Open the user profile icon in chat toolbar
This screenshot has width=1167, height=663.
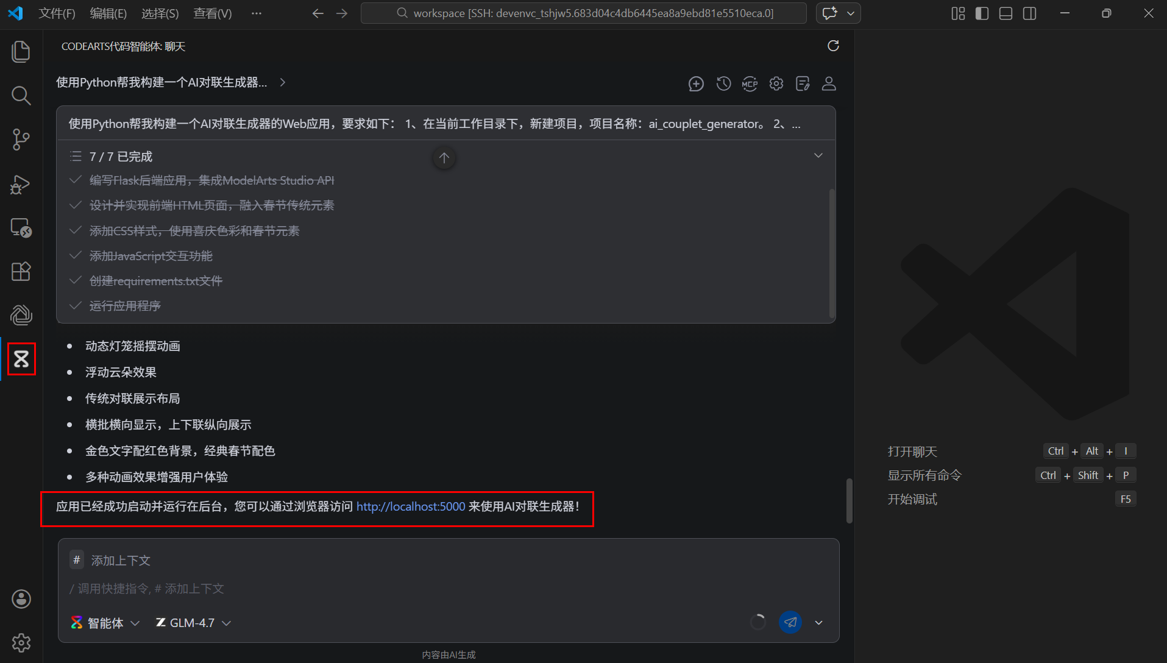tap(829, 84)
